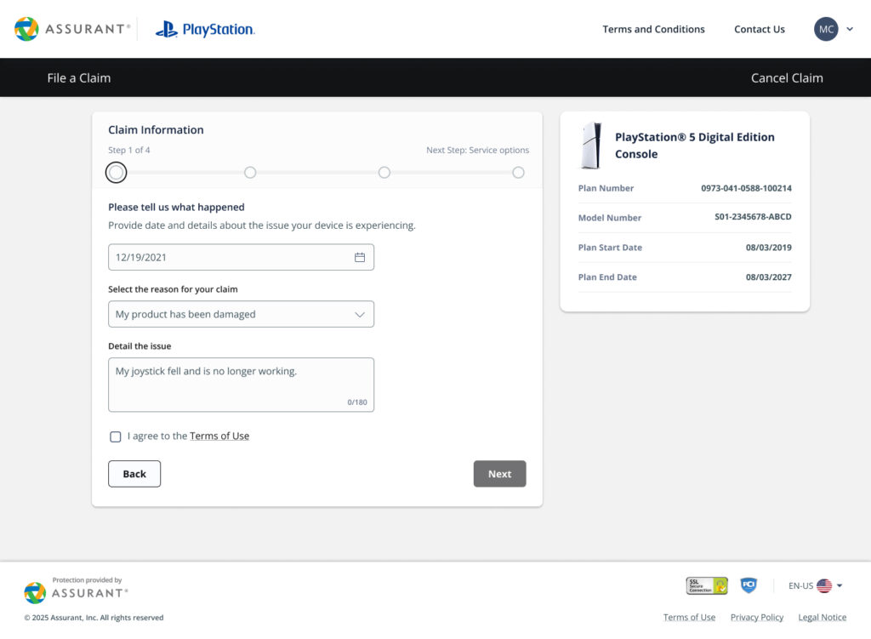Open Contact Us in top navigation
The image size is (871, 639).
coord(759,29)
